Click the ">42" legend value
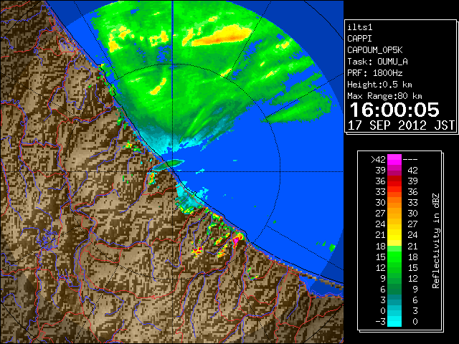 378,160
